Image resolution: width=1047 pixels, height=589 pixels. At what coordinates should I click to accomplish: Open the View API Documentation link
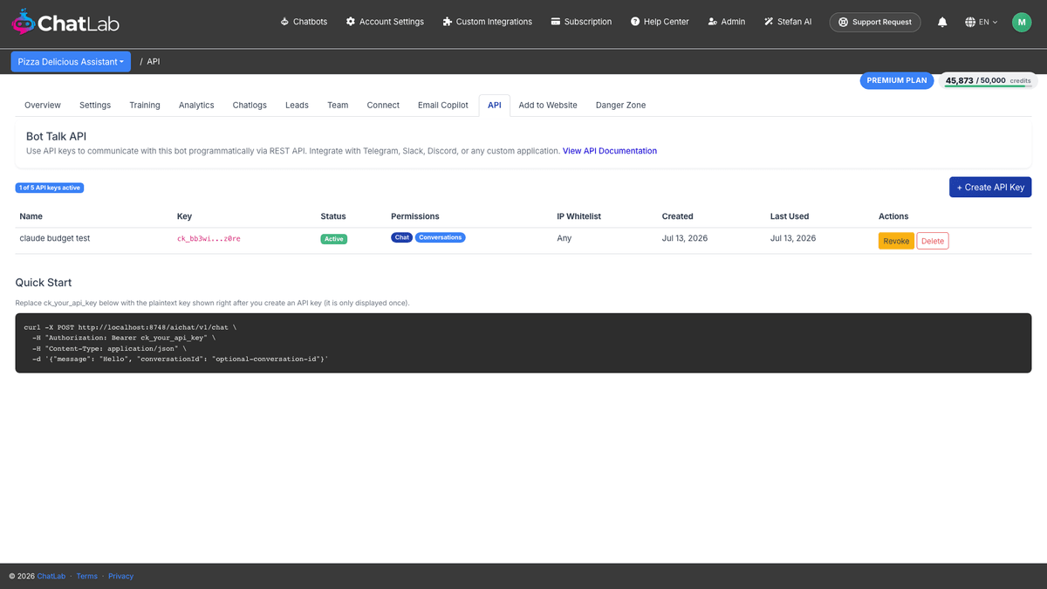610,151
